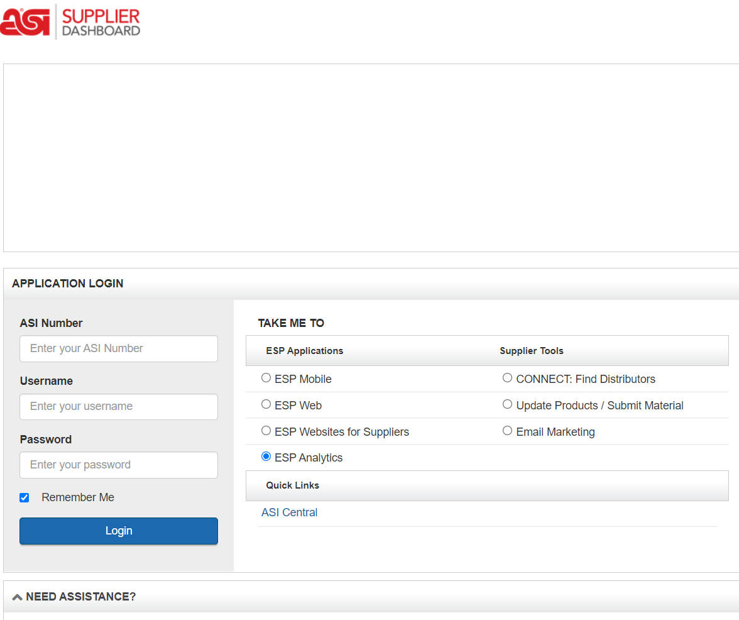
Task: Select ESP Websites for Suppliers radio
Action: point(266,431)
